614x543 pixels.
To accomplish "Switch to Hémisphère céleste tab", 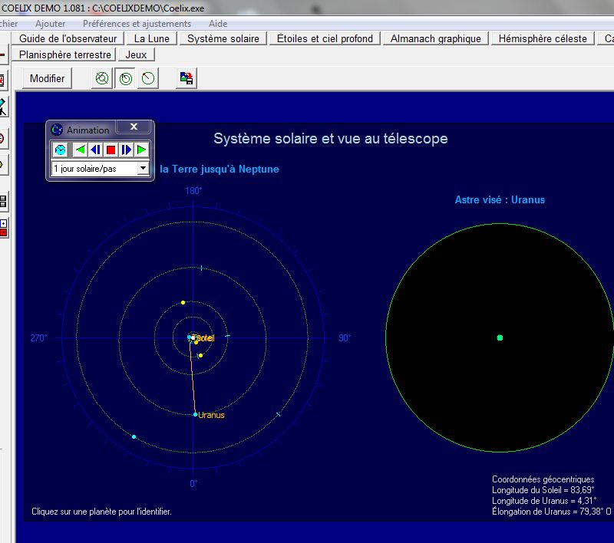I will tap(543, 38).
